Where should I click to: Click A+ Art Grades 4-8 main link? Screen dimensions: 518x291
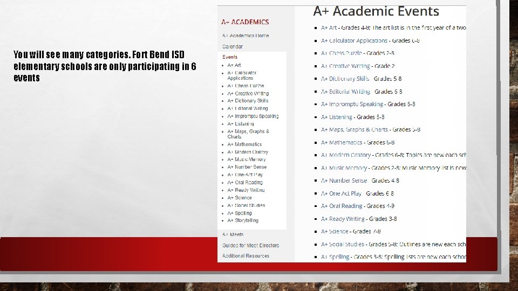coord(329,27)
